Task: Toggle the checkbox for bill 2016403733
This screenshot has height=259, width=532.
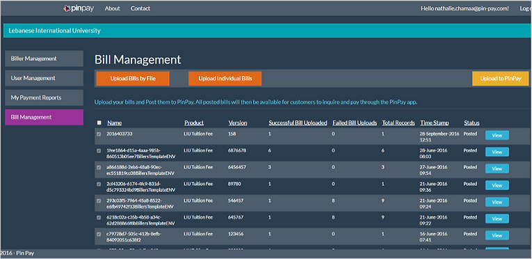Action: pos(99,134)
